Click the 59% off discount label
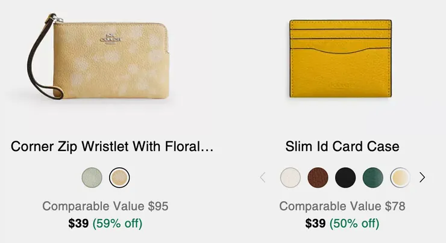Viewport: 446px width, 243px height. tap(117, 224)
